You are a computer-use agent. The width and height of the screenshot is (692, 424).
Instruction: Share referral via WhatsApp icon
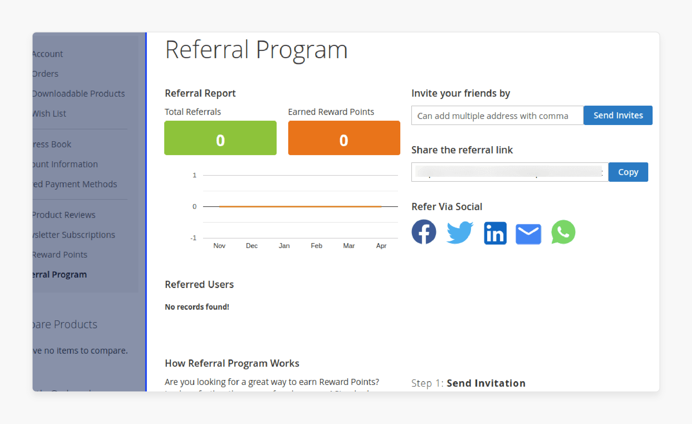tap(563, 232)
